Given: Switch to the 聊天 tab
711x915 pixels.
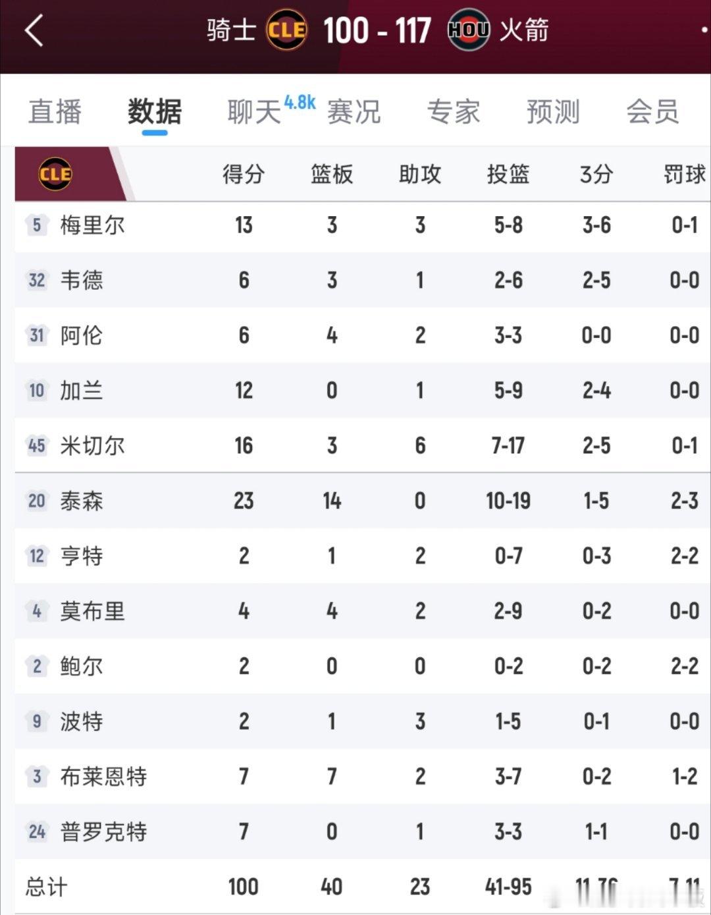Looking at the screenshot, I should click(x=254, y=111).
